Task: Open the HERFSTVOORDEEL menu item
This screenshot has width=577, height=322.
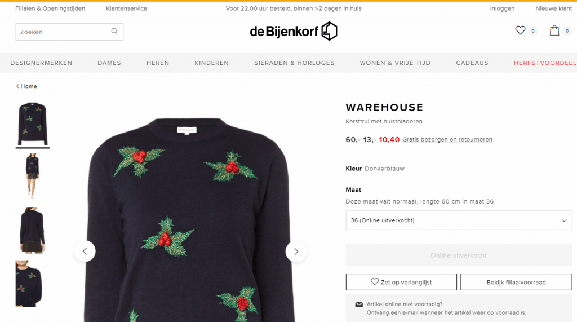Action: click(545, 63)
